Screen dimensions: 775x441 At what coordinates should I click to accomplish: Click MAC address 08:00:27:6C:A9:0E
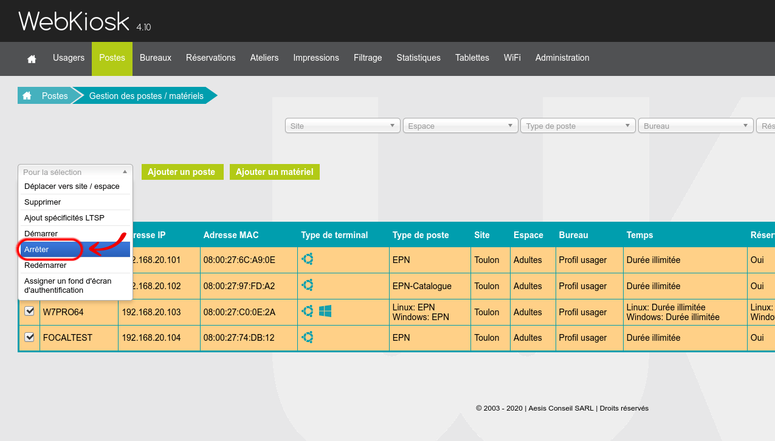pyautogui.click(x=239, y=260)
